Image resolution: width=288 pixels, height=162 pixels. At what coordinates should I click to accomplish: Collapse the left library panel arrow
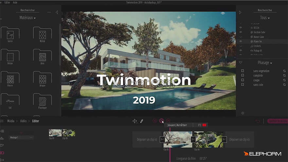tap(57, 12)
